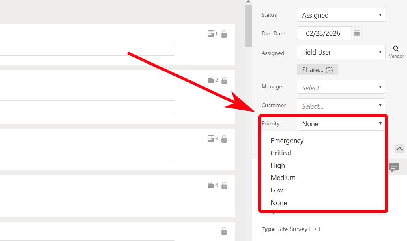The image size is (407, 241).
Task: Click the lock icon beside item 4
Action: [224, 186]
